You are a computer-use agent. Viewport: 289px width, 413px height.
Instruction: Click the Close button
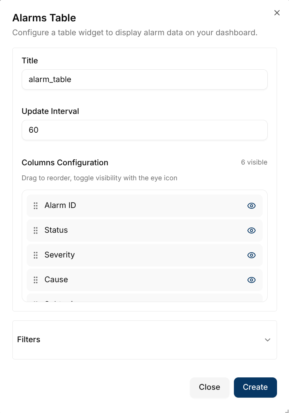tap(210, 387)
